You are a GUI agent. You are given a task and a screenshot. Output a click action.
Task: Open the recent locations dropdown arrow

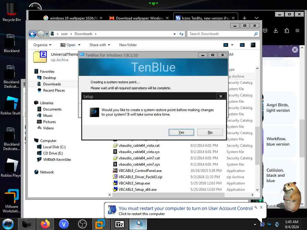[x=47, y=34]
